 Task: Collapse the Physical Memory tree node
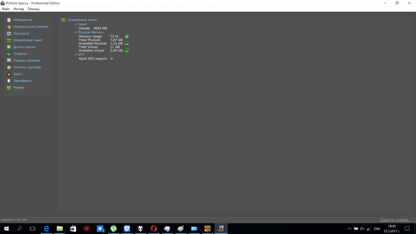(x=75, y=32)
